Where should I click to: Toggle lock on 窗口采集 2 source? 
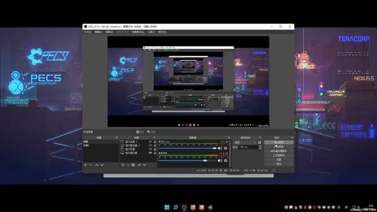[x=155, y=142]
